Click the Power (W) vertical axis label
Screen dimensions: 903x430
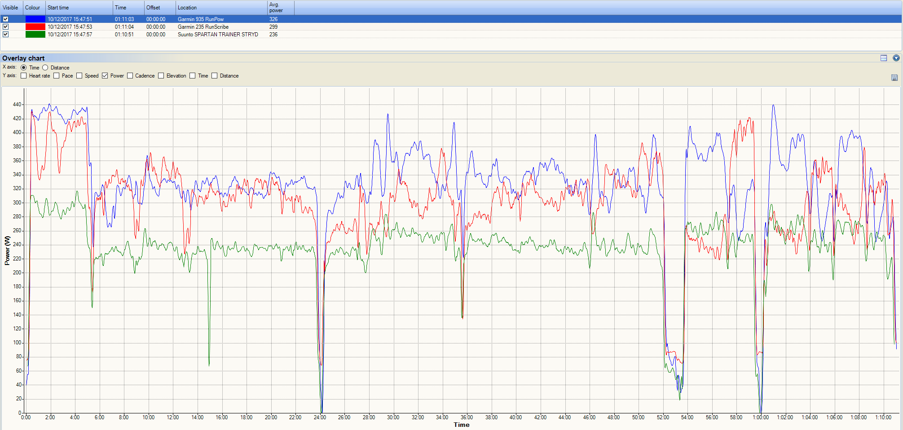(7, 251)
